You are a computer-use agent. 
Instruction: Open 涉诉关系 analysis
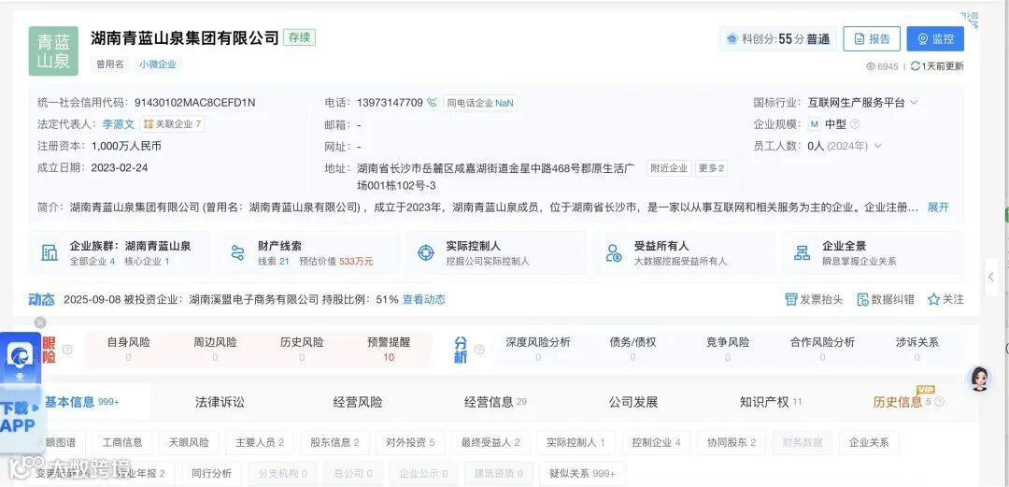[x=917, y=350]
